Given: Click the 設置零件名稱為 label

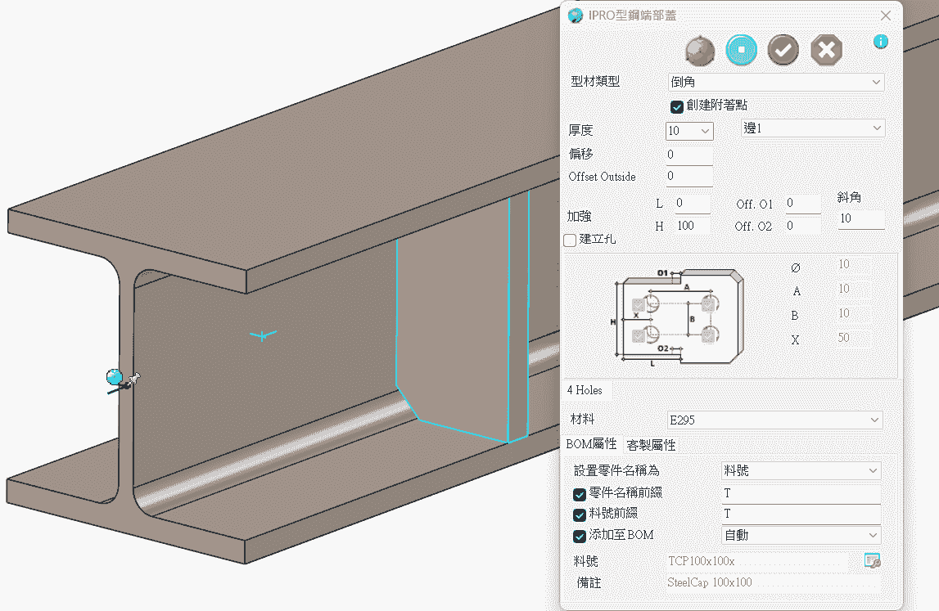Looking at the screenshot, I should 616,471.
